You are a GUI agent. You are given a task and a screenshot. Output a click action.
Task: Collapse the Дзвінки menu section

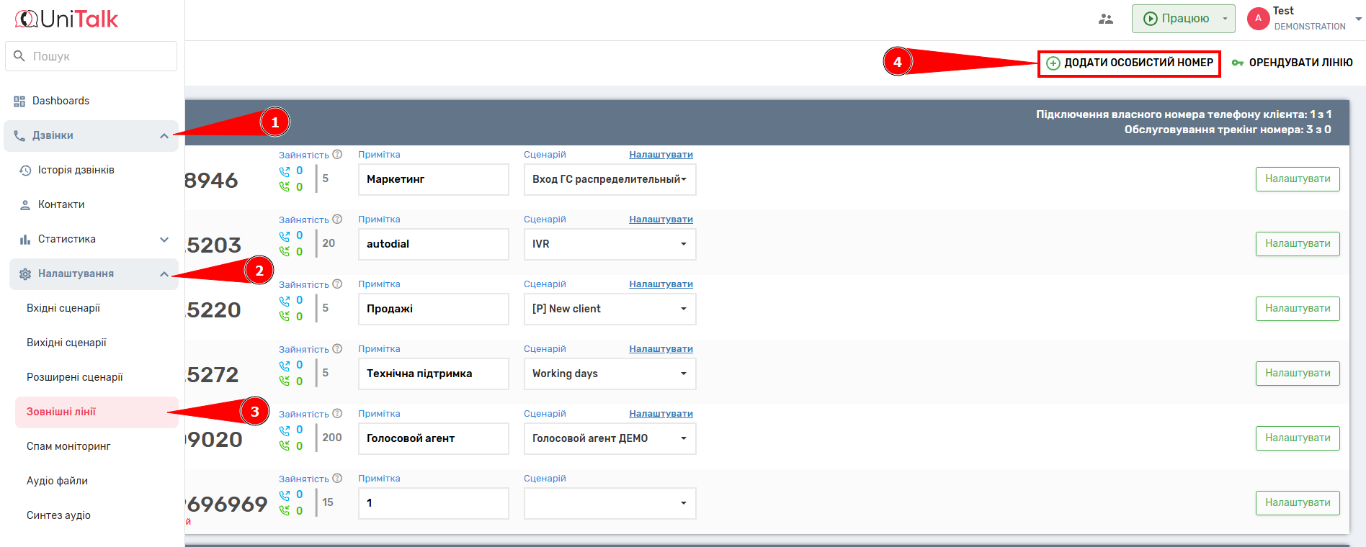click(164, 136)
